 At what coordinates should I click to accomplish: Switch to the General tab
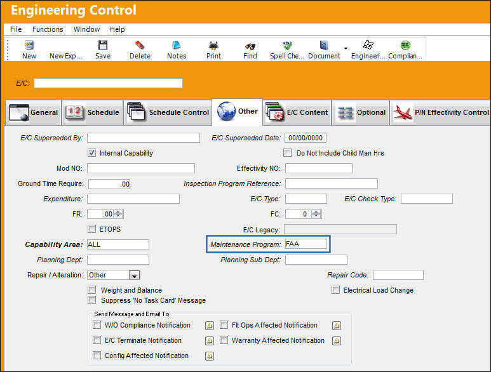(x=33, y=112)
